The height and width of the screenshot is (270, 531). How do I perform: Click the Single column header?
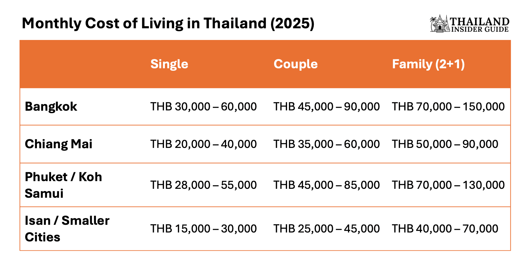pos(169,64)
